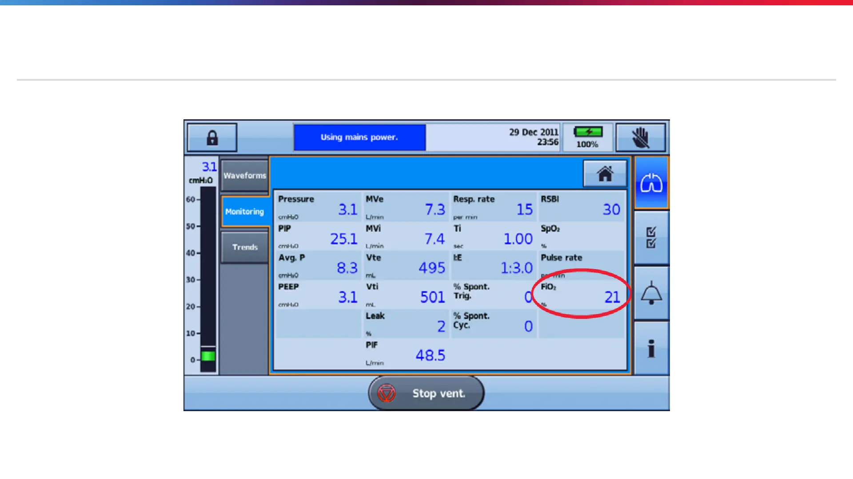Screen dimensions: 853x479
Task: Switch to the Trends tab
Action: [245, 247]
